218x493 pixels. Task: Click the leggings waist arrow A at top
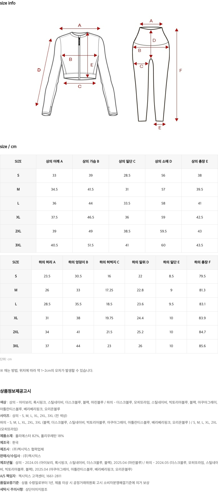tap(151, 24)
